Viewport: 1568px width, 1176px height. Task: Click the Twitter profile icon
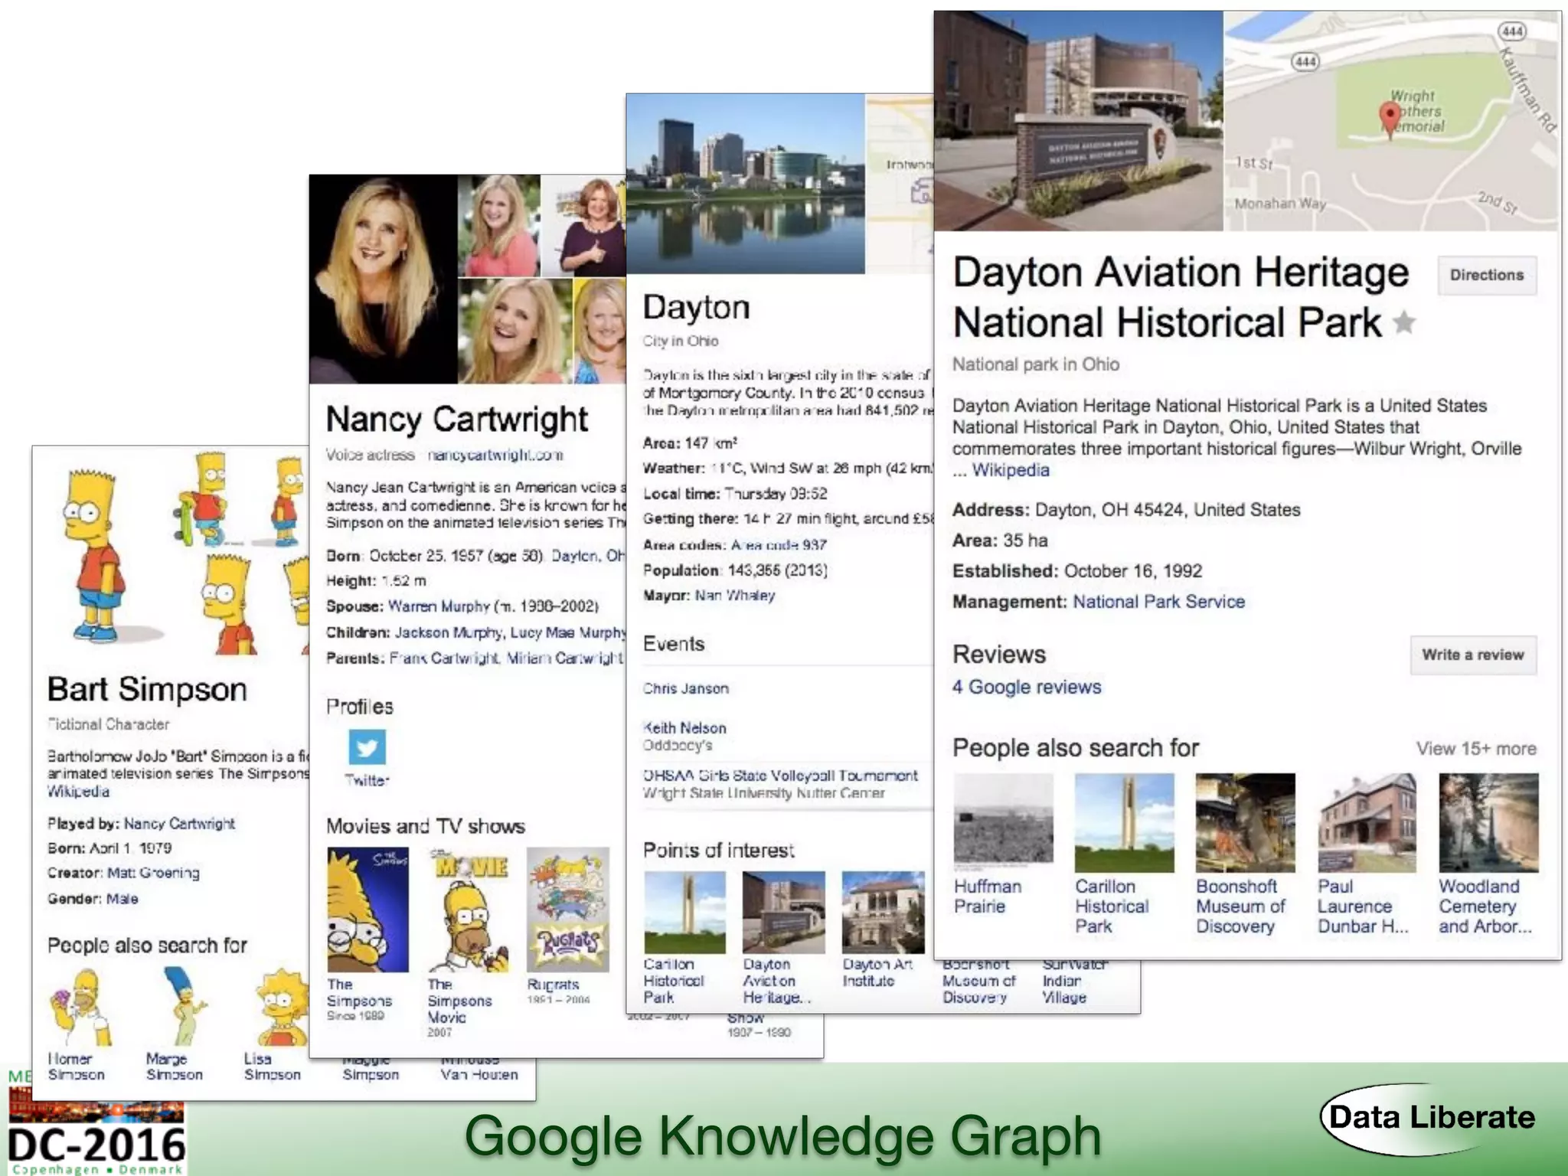click(x=367, y=747)
